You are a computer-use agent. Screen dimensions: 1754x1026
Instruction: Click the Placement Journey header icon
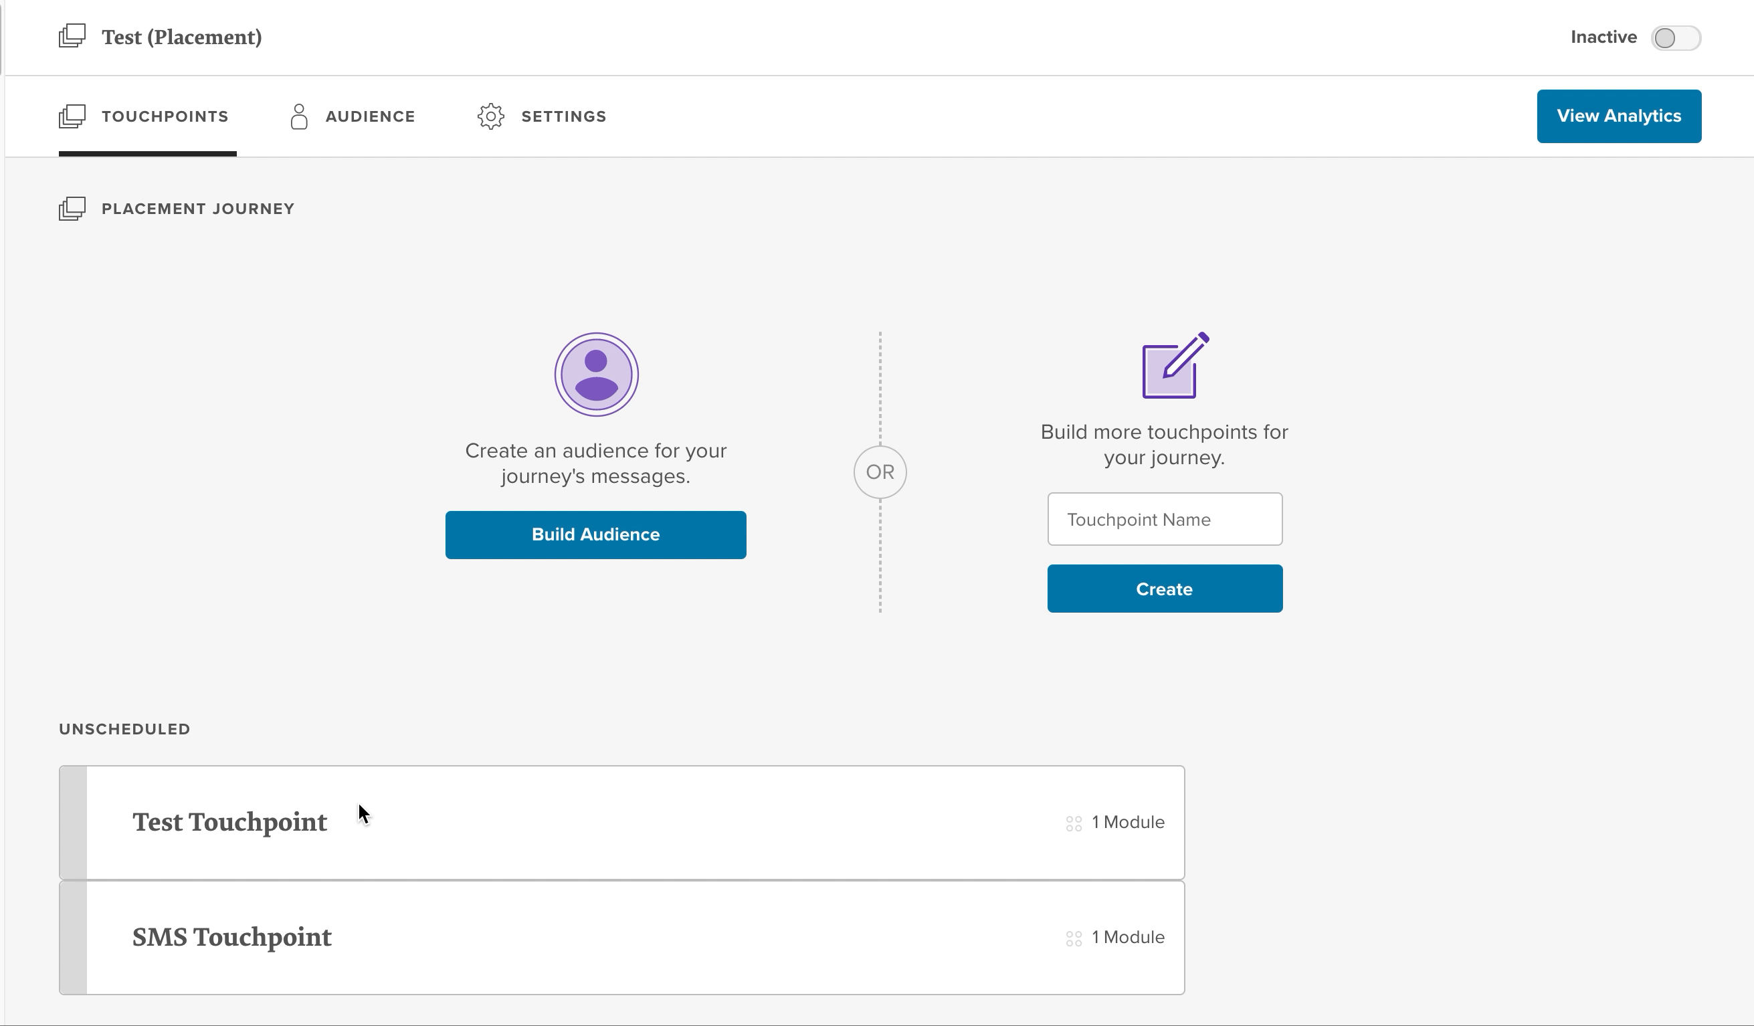(x=72, y=209)
